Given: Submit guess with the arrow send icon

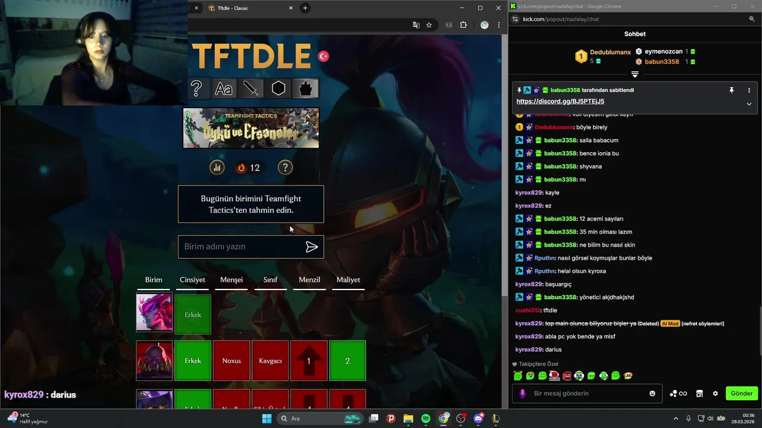Looking at the screenshot, I should (x=312, y=247).
